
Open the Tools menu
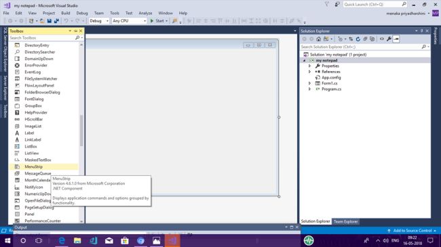pos(115,13)
